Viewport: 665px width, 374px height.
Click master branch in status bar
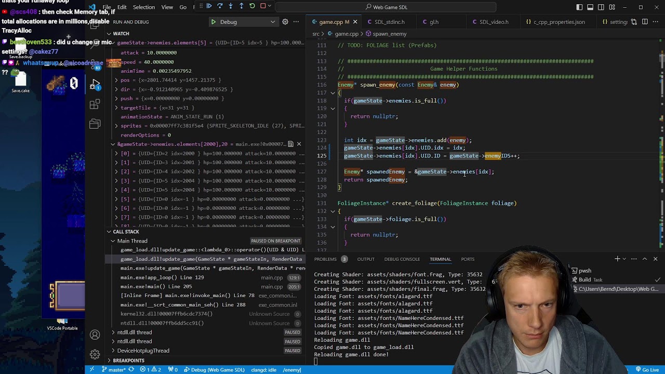(x=113, y=369)
